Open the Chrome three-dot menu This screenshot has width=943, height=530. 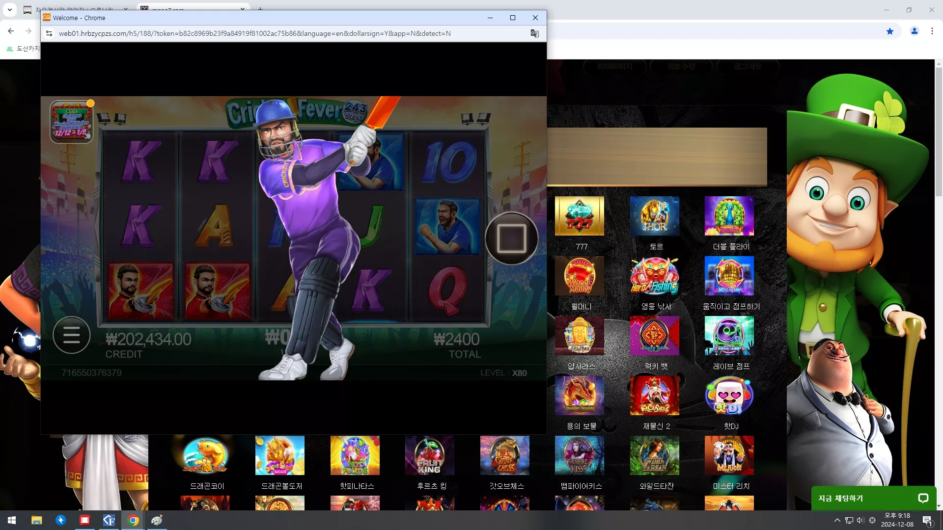[932, 31]
